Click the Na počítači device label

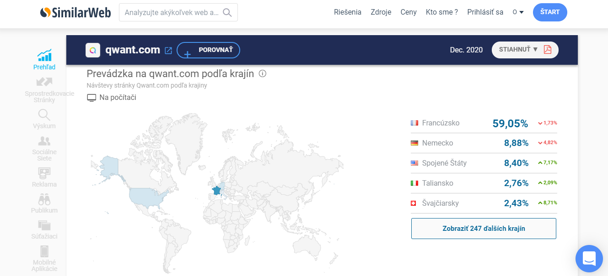pyautogui.click(x=118, y=98)
